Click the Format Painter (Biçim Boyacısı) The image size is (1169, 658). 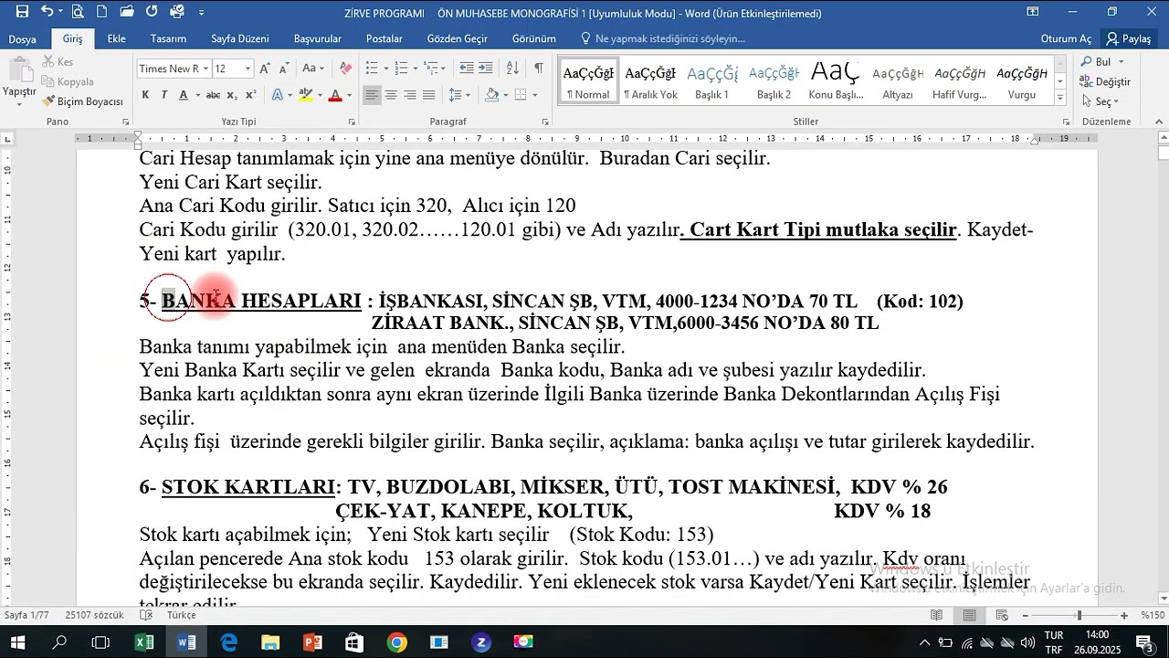tap(83, 101)
